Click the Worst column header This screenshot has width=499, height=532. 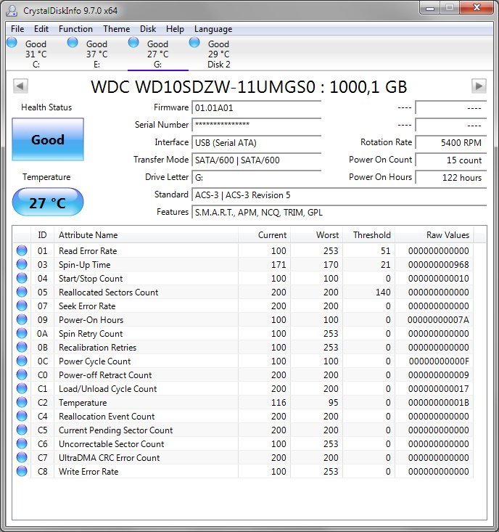point(316,234)
